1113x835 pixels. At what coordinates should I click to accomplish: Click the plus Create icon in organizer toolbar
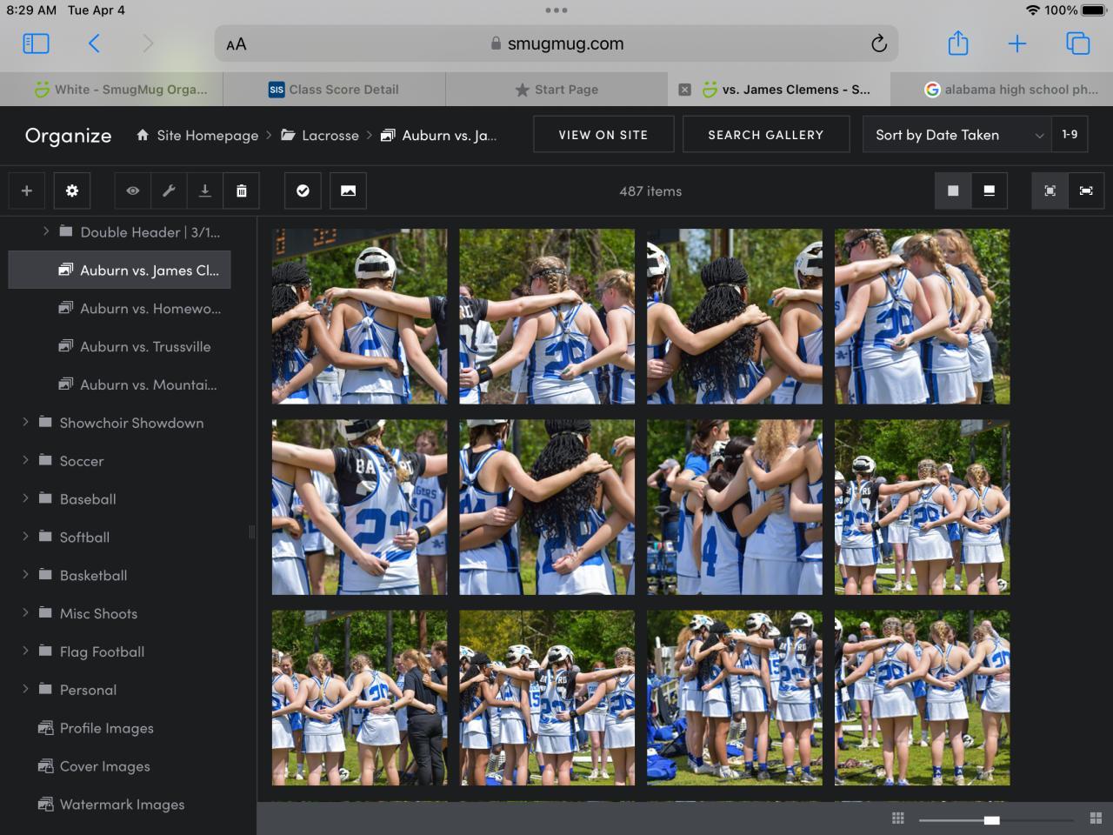point(27,191)
